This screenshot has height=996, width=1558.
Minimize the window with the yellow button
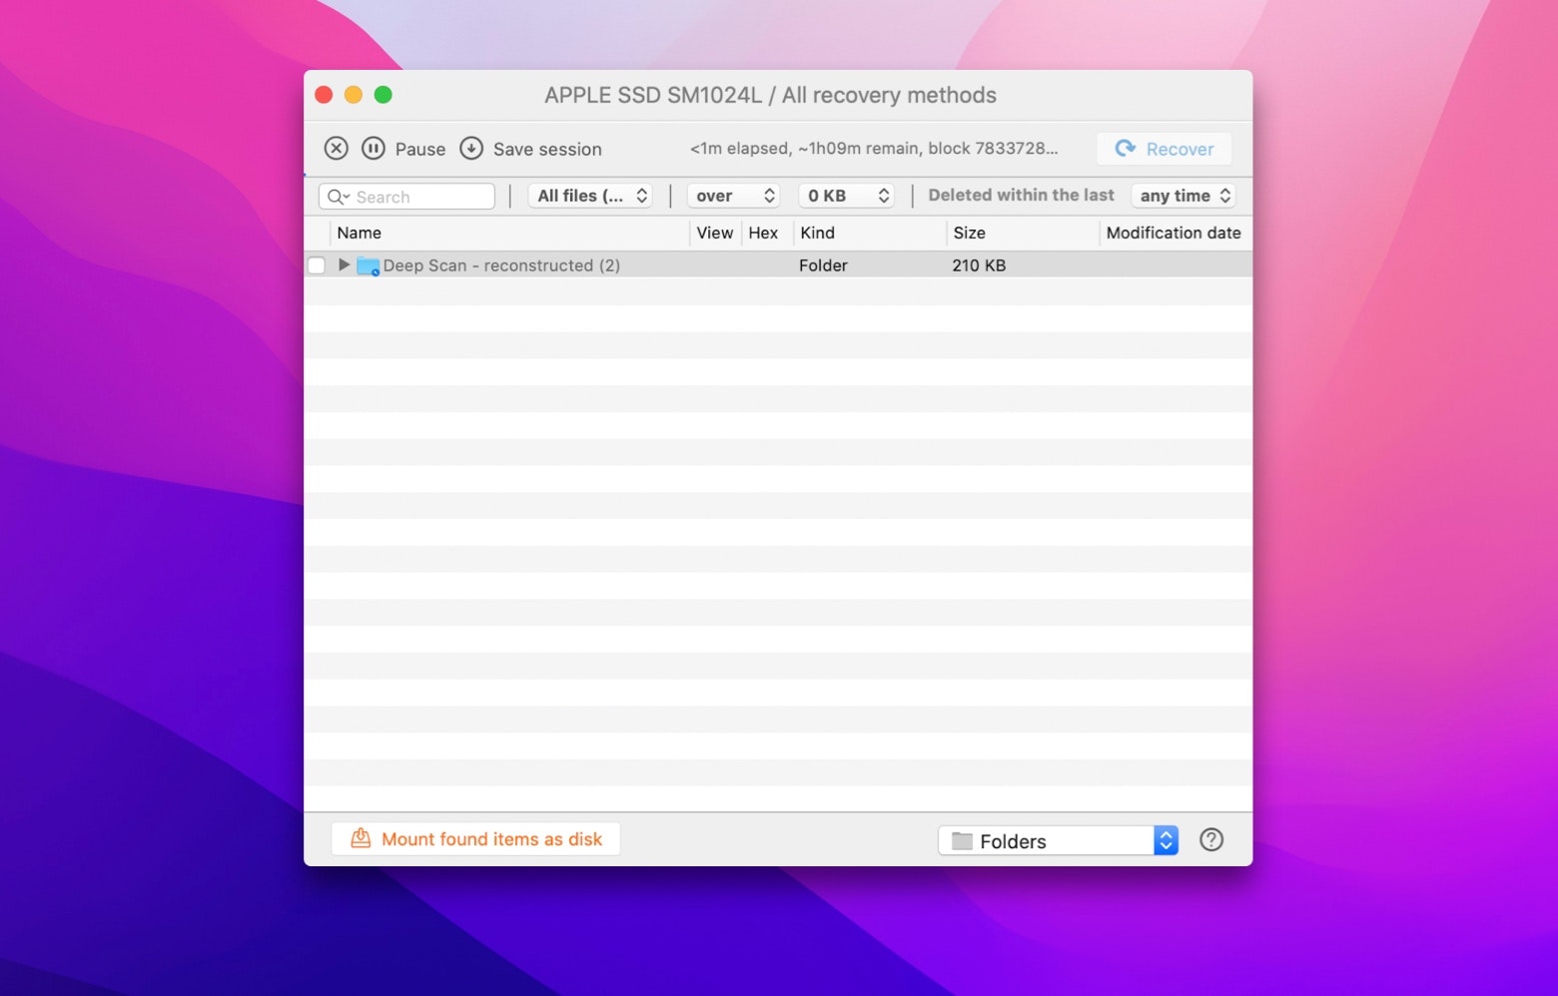(354, 95)
